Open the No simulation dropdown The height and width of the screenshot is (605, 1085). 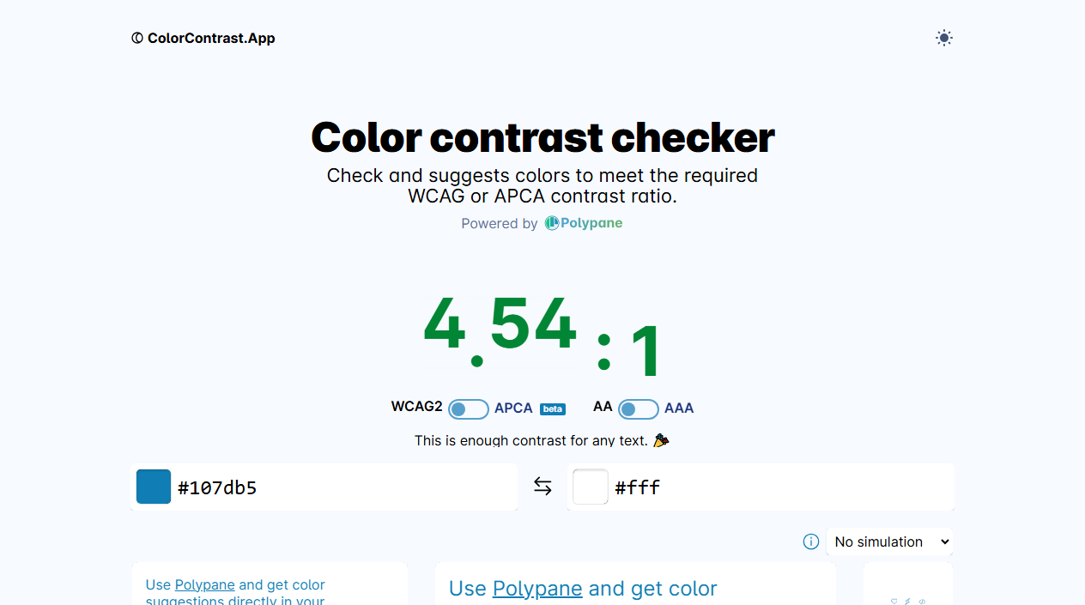click(889, 541)
